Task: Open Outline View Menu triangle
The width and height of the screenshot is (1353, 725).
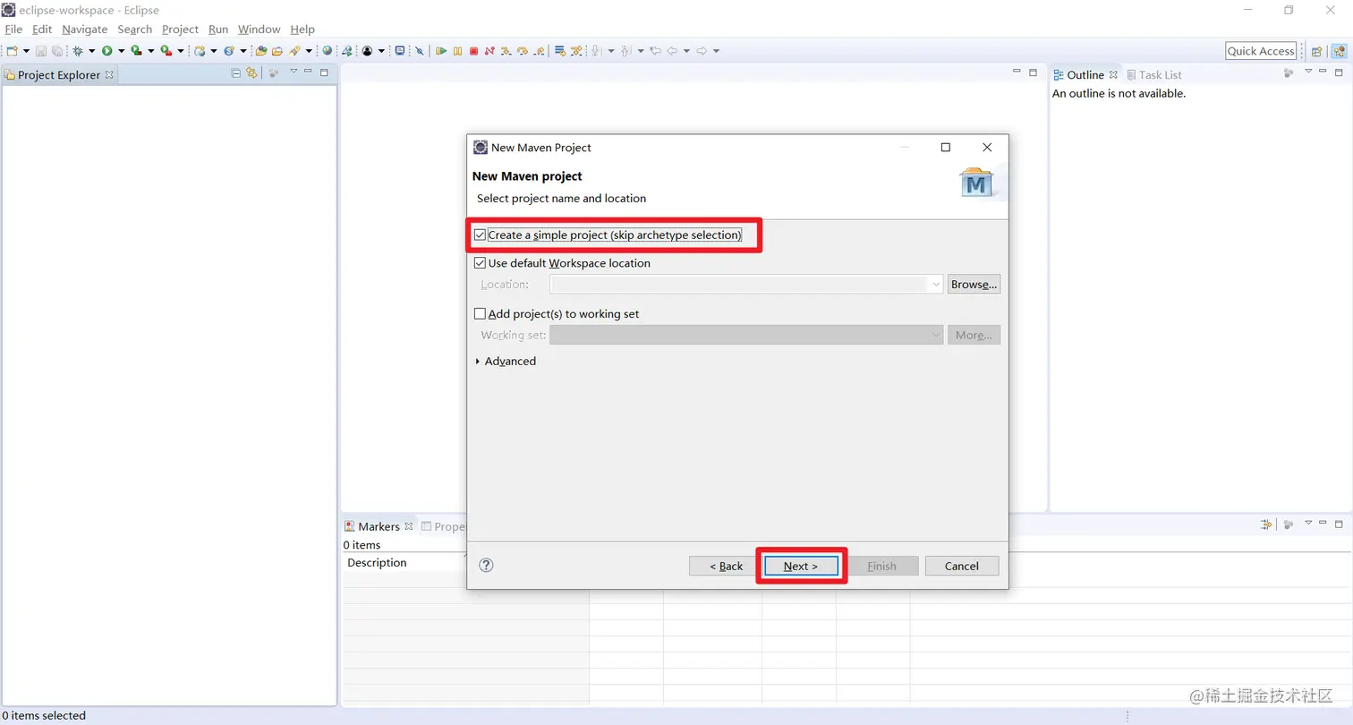Action: click(x=1307, y=71)
